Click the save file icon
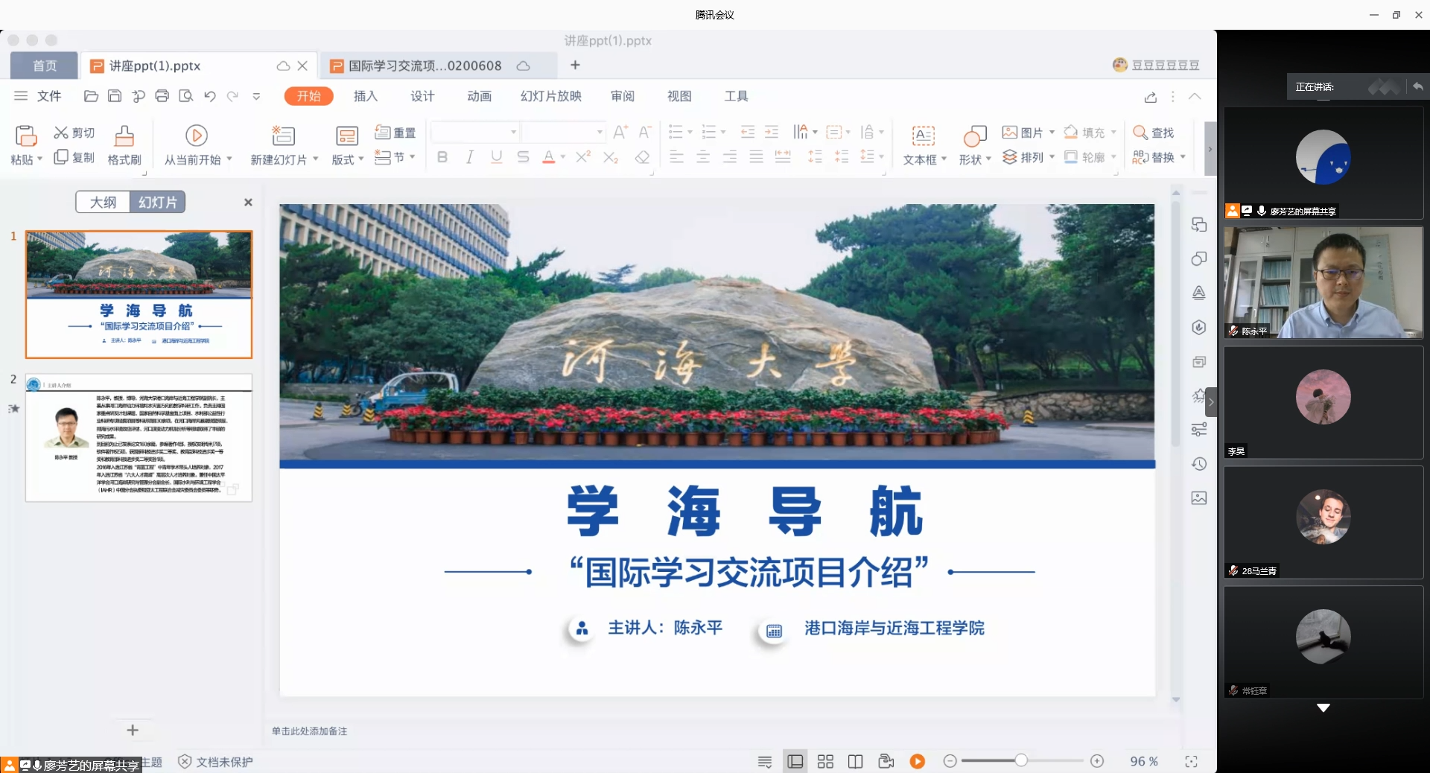 pyautogui.click(x=115, y=96)
